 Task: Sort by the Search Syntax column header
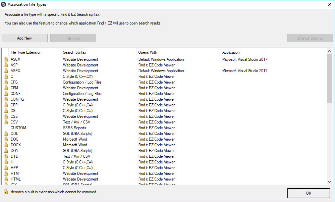(74, 52)
